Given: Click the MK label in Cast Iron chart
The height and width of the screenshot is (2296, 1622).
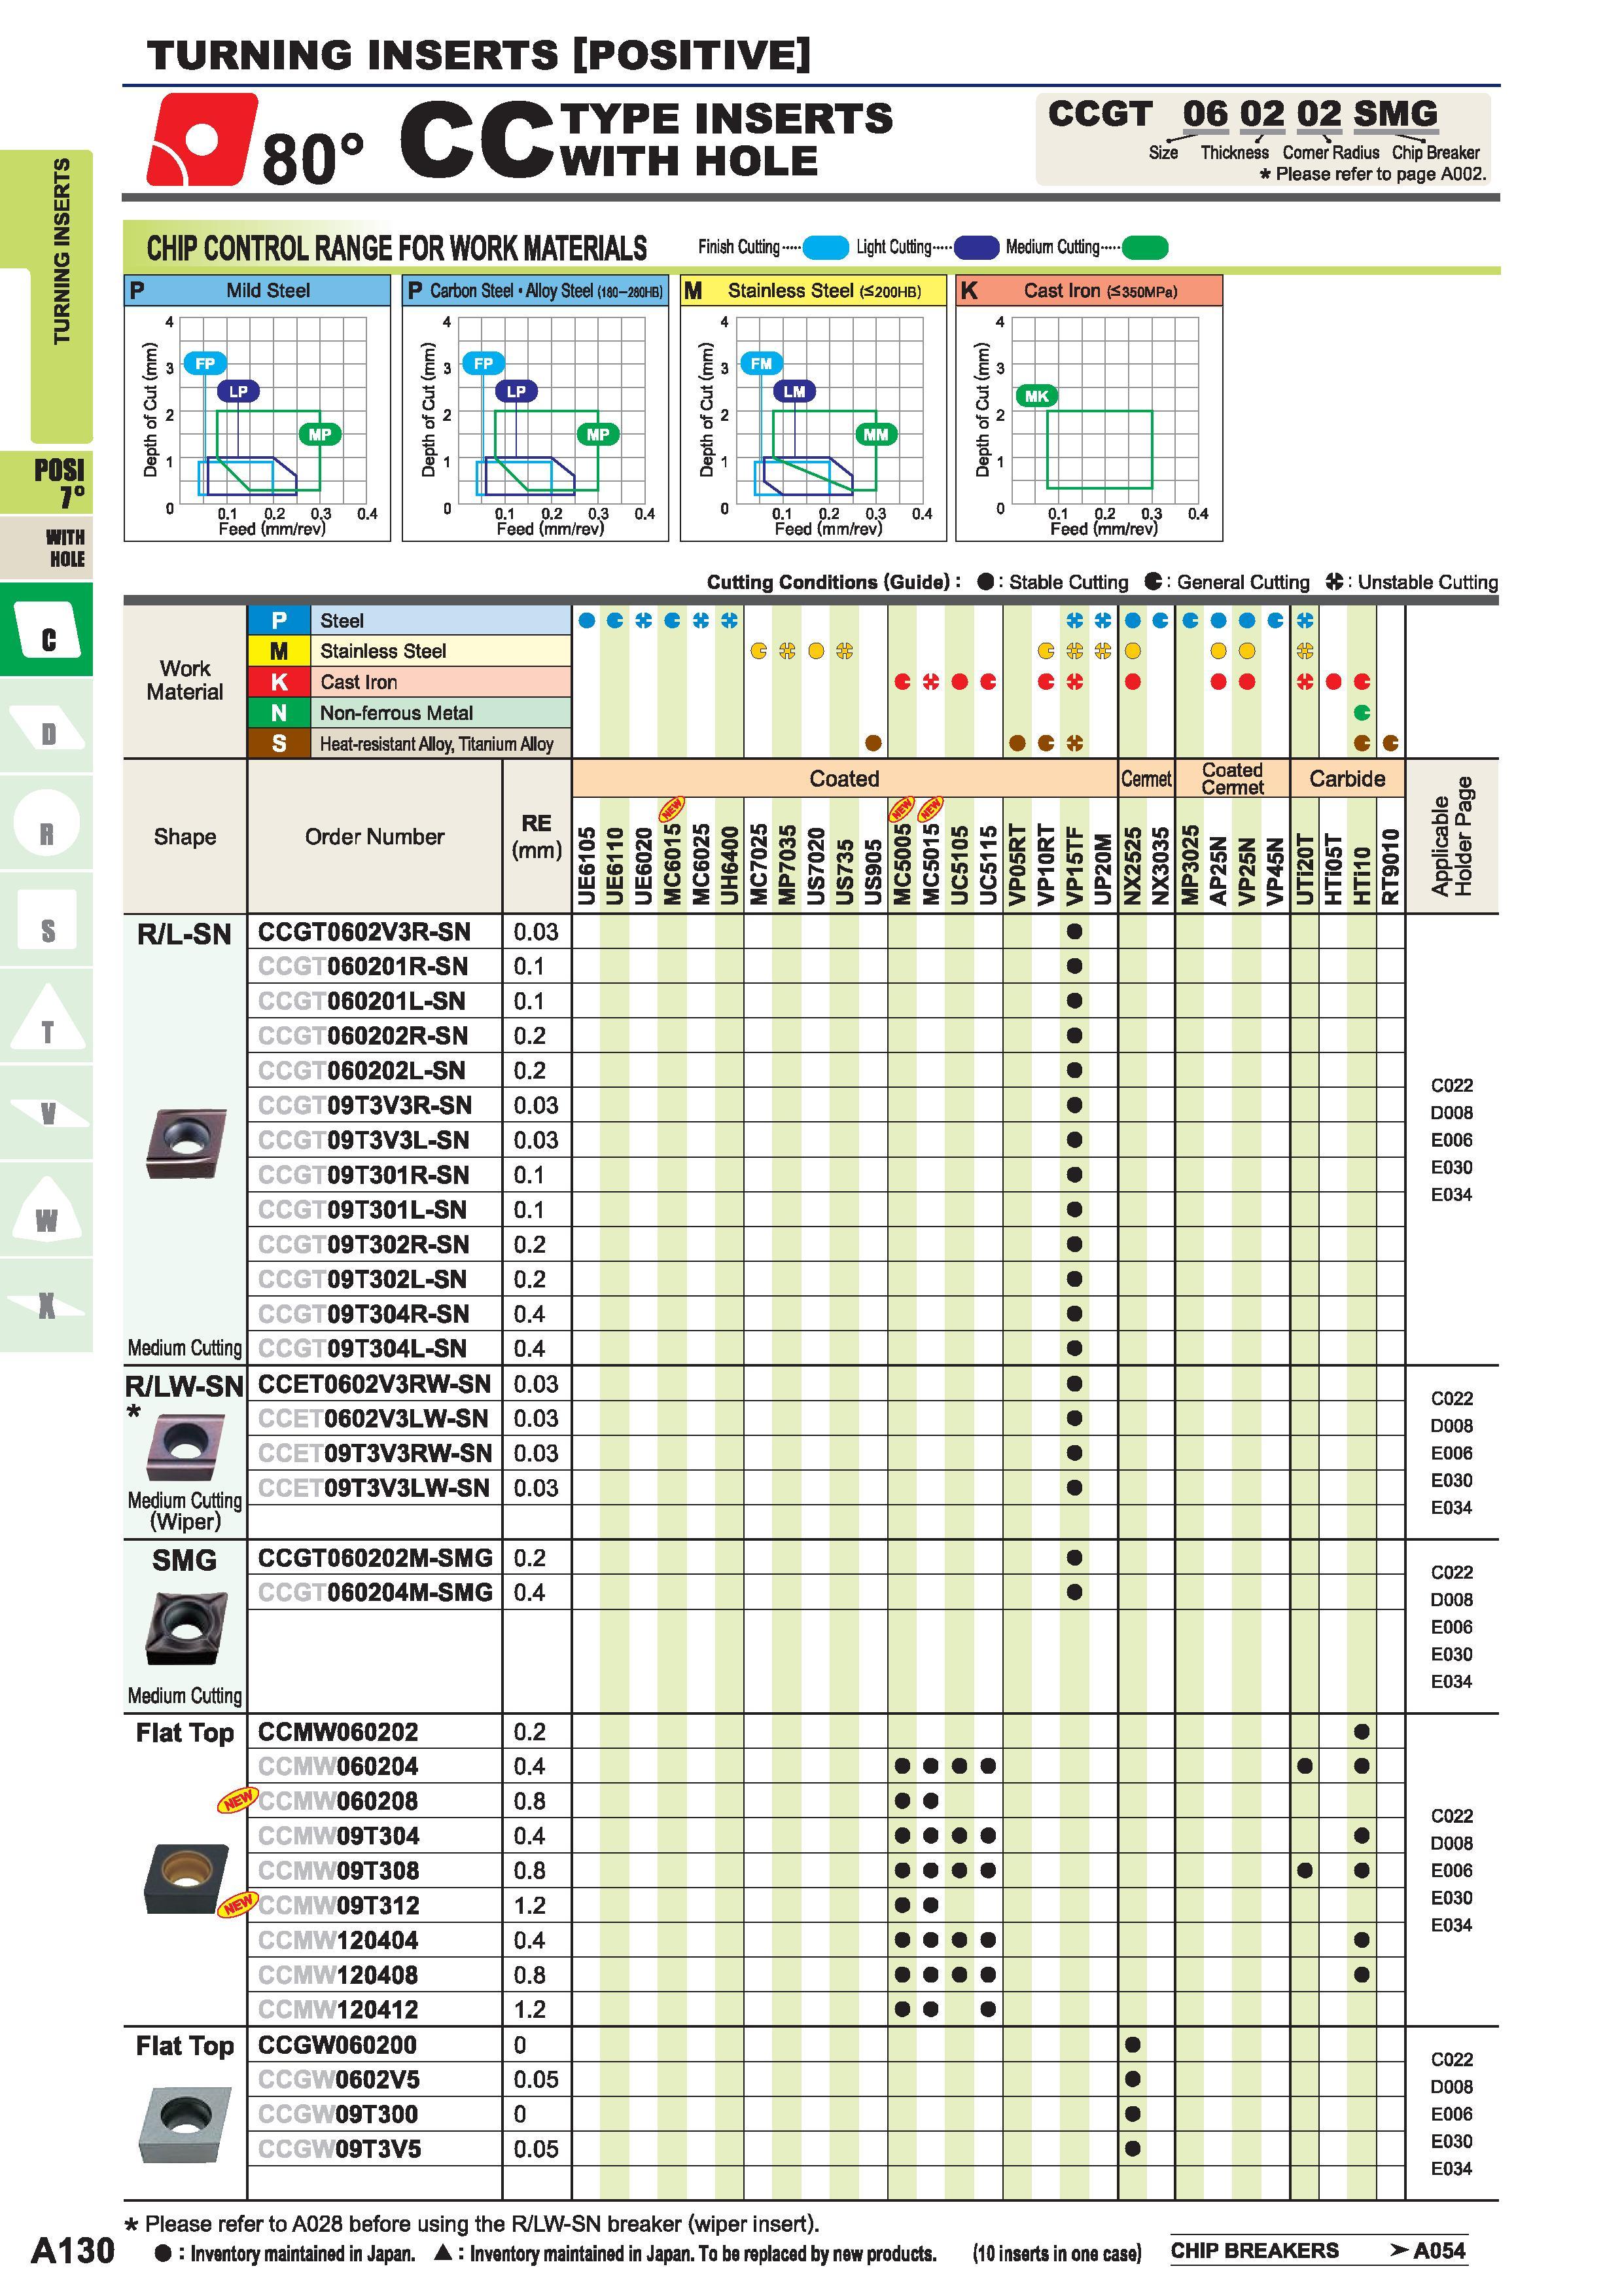Looking at the screenshot, I should coord(1036,396).
